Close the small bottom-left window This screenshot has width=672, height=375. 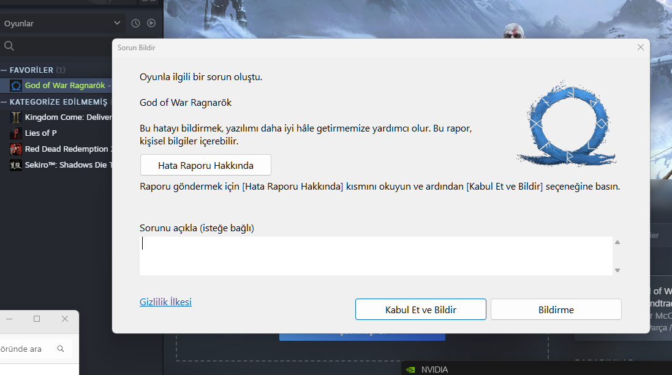(x=65, y=319)
